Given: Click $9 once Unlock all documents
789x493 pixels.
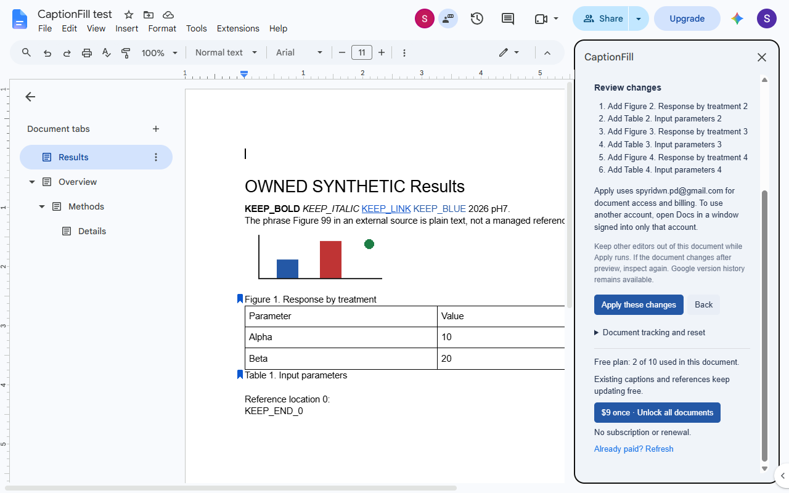Looking at the screenshot, I should click(x=657, y=413).
